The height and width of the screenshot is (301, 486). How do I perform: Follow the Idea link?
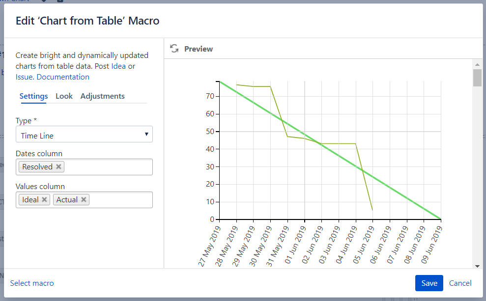point(118,66)
